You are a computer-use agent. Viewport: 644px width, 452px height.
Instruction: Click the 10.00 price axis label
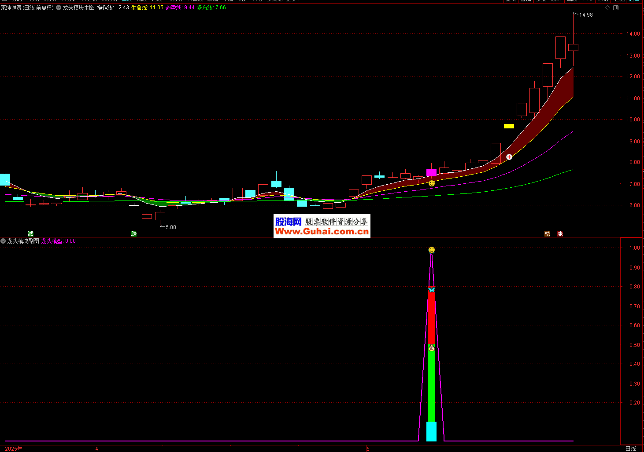pos(633,120)
